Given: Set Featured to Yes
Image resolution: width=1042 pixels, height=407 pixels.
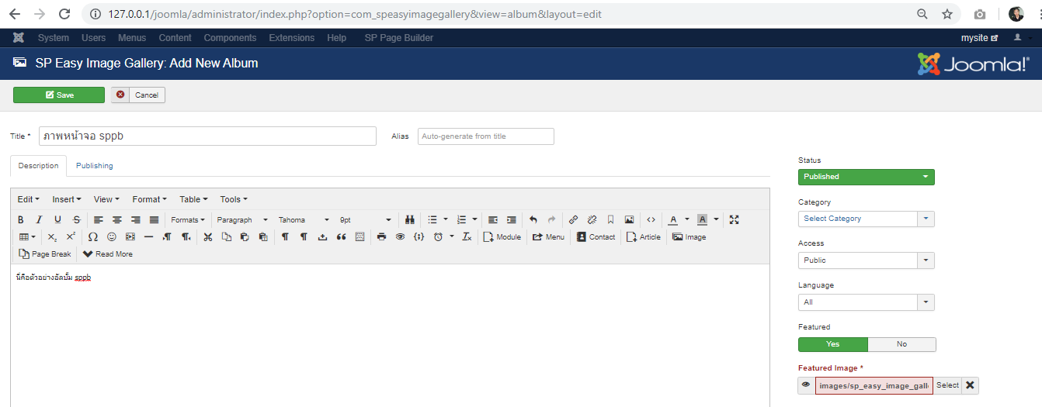Looking at the screenshot, I should (x=832, y=344).
